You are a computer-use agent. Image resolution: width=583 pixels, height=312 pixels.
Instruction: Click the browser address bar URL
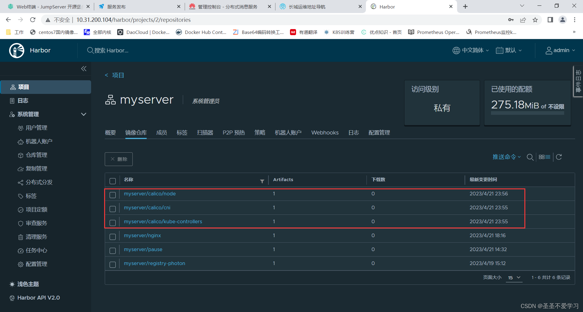[134, 20]
